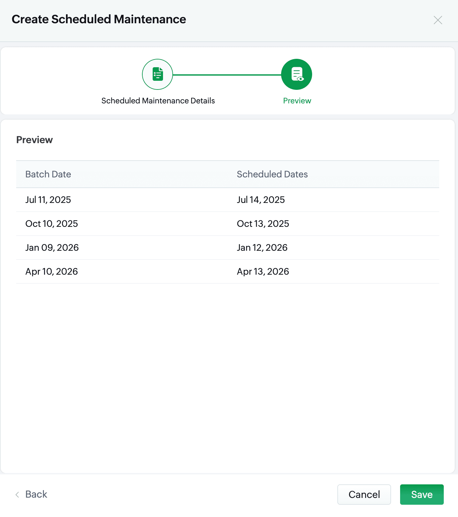The height and width of the screenshot is (517, 458).
Task: Click the Preview step icon
Action: coord(297,74)
